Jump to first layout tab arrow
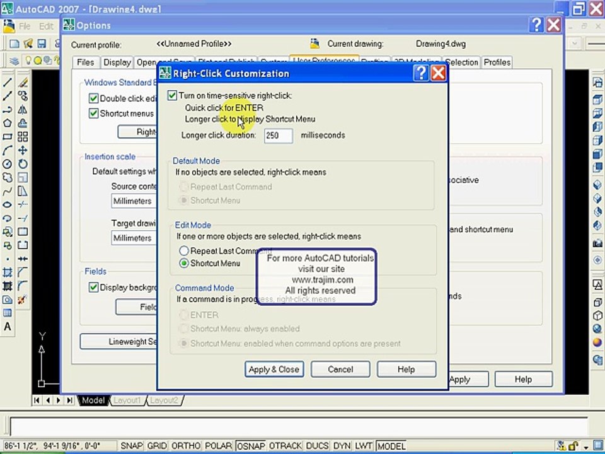605x454 pixels. click(x=37, y=400)
